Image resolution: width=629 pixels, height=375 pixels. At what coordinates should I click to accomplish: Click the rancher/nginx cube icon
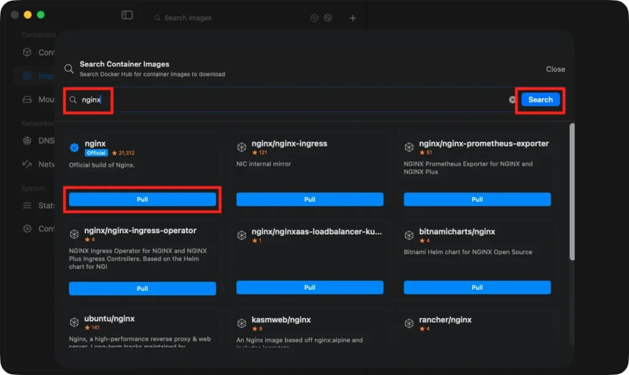click(x=408, y=323)
